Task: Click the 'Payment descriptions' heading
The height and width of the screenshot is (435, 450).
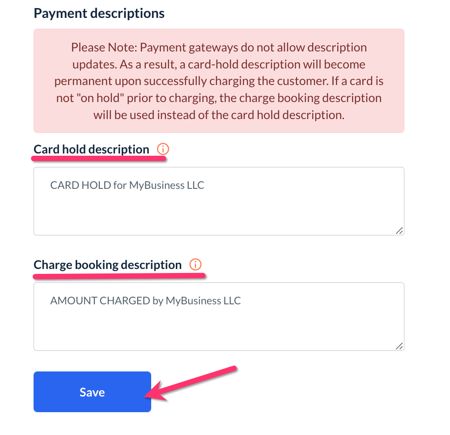Action: 99,13
